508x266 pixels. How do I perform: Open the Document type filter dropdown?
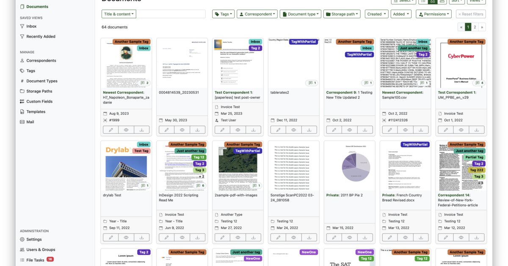tap(301, 14)
